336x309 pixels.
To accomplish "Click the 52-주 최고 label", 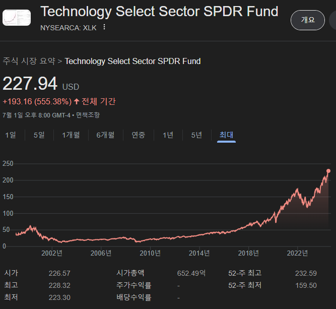I will click(245, 273).
